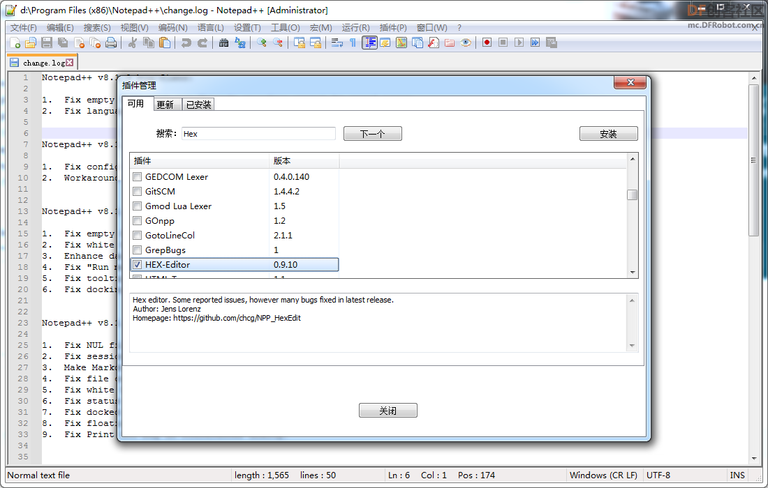Uncheck the HEX-Editor plugin box
This screenshot has height=488, width=768.
click(137, 265)
